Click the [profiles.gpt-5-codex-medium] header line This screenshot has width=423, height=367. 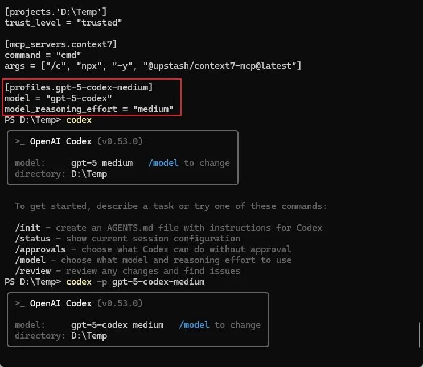(79, 87)
